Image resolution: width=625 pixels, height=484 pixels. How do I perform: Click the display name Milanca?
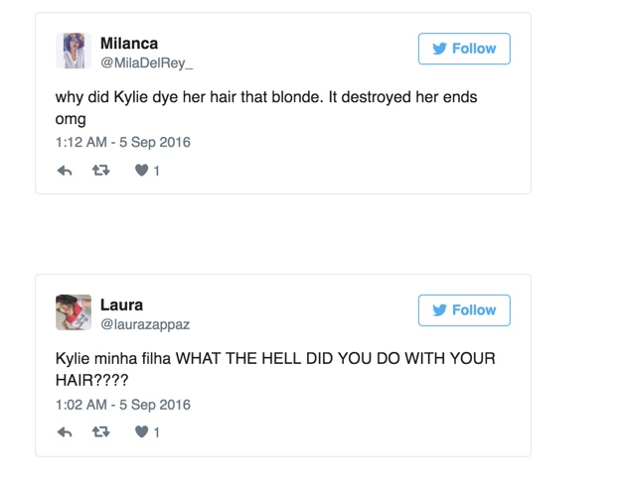click(129, 43)
